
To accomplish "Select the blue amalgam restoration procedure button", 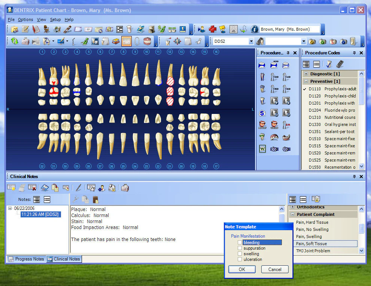I will (x=262, y=65).
